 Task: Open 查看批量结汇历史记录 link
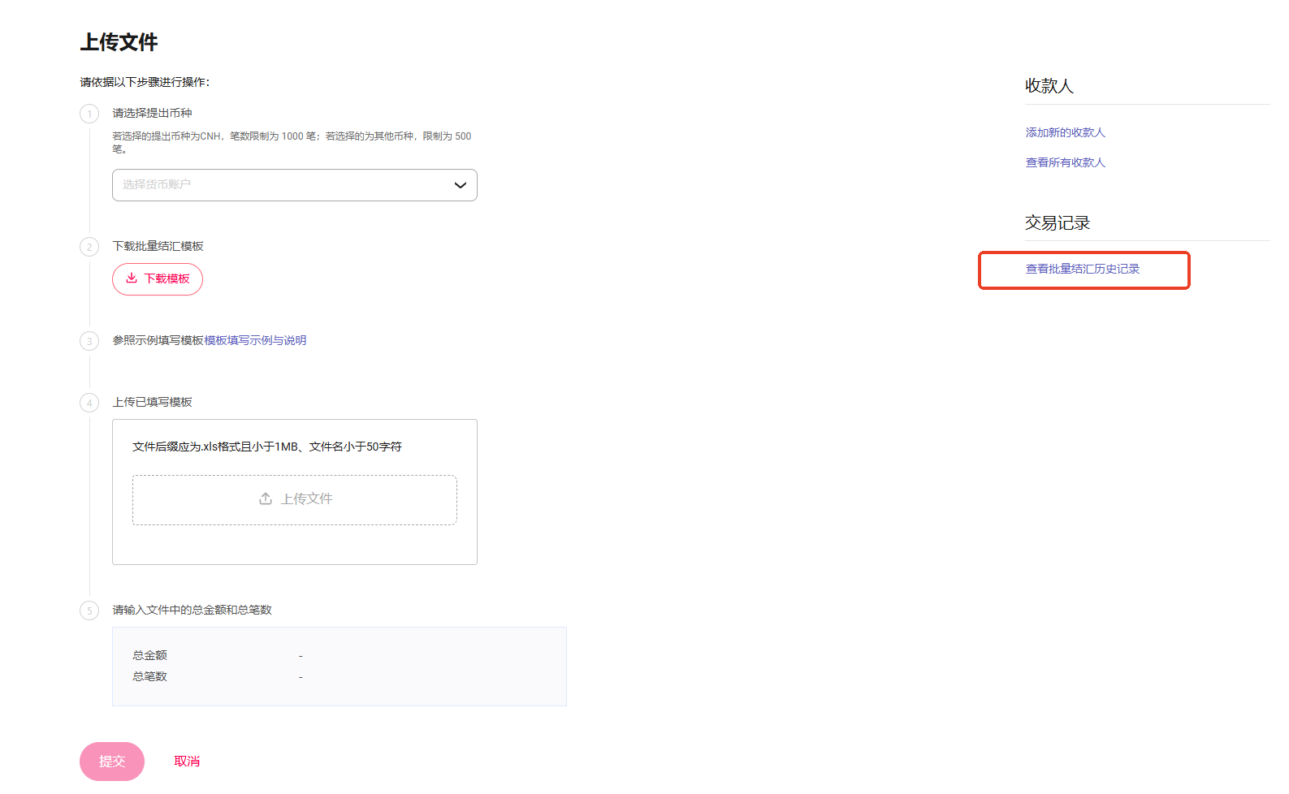(1082, 269)
